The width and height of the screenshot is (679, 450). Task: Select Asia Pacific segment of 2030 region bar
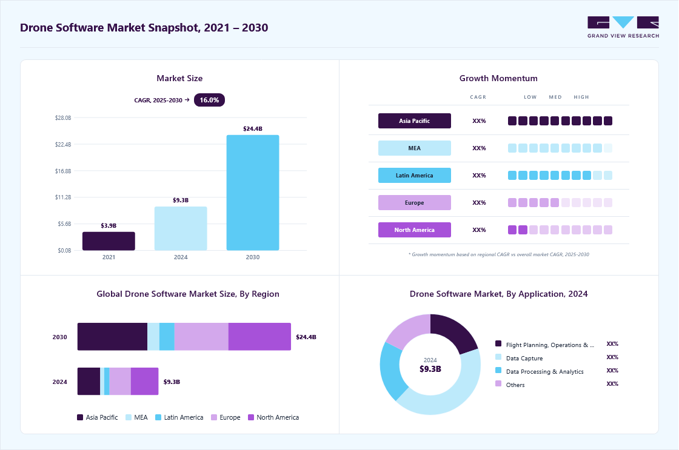click(x=113, y=337)
